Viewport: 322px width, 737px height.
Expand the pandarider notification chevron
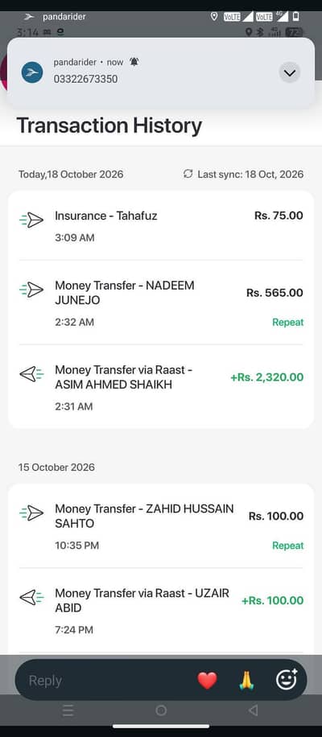pos(290,73)
